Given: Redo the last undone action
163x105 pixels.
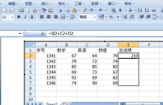Looking at the screenshot, I should point(101,10).
